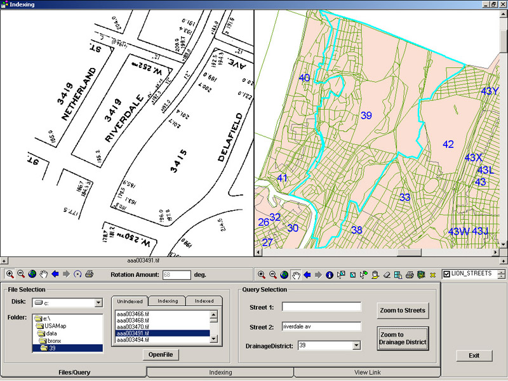Open the Disk drive dropdown
The height and width of the screenshot is (381, 508).
[98, 303]
